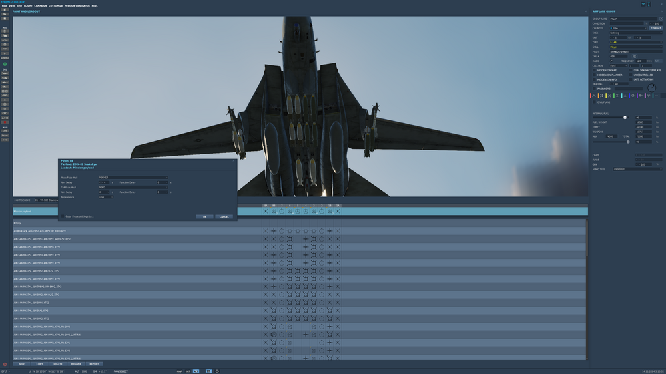The image size is (666, 374).
Task: Select the ship group icon under OBJ
Action: click(5, 82)
